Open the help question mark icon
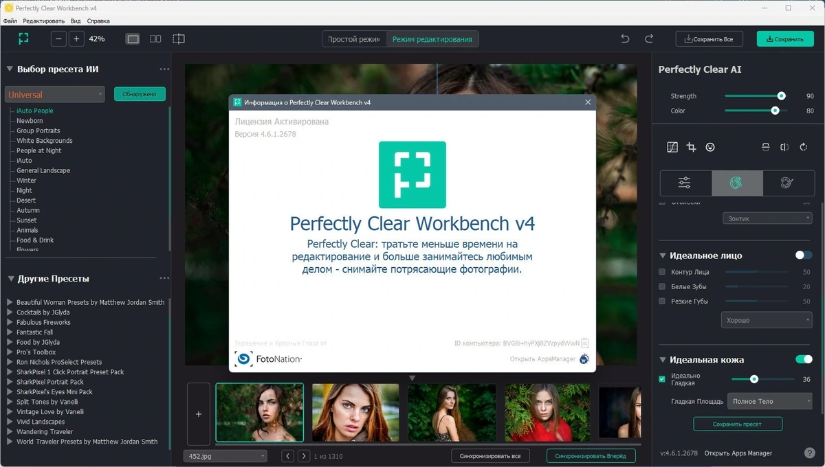Viewport: 825px width, 467px height. 809,453
